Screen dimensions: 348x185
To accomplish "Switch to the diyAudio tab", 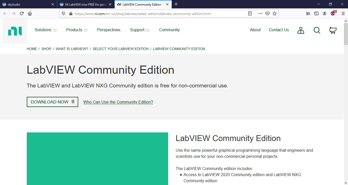I will [x=29, y=4].
